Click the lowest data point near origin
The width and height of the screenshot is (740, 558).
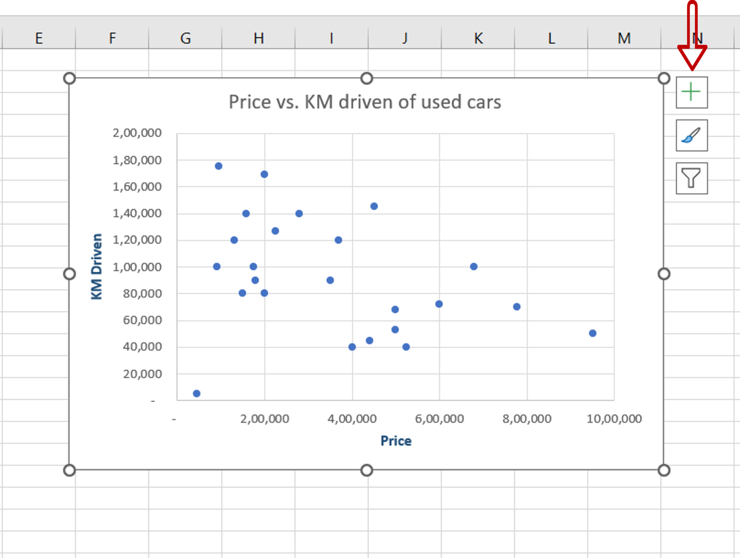tap(197, 393)
